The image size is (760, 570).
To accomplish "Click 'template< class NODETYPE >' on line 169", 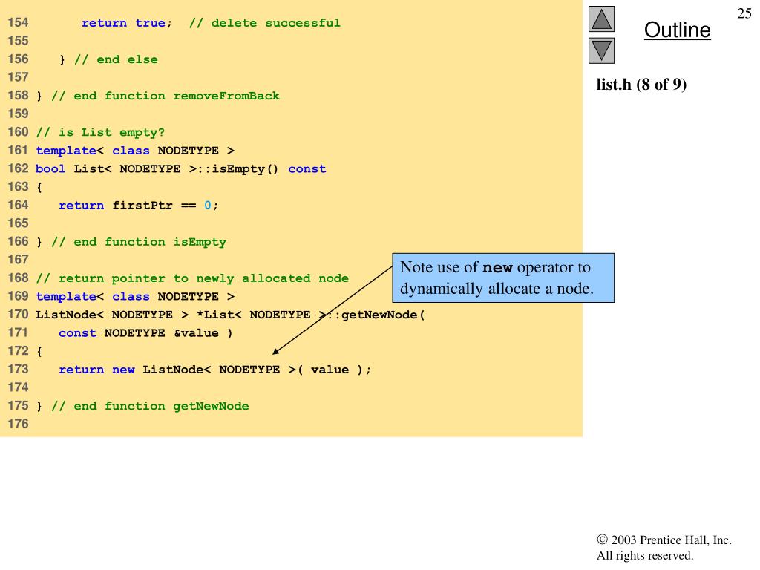I will pos(135,297).
